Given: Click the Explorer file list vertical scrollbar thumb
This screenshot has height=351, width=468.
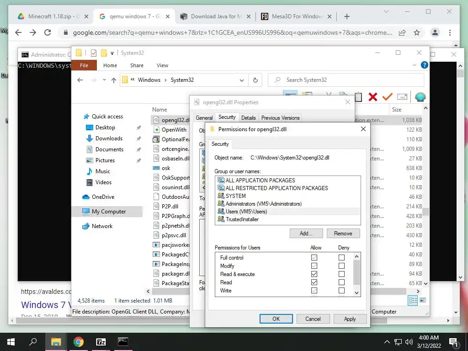Looking at the screenshot, I should [x=425, y=212].
